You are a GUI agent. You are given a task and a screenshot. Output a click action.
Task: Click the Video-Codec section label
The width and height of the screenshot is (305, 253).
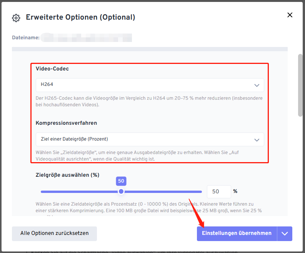[52, 69]
